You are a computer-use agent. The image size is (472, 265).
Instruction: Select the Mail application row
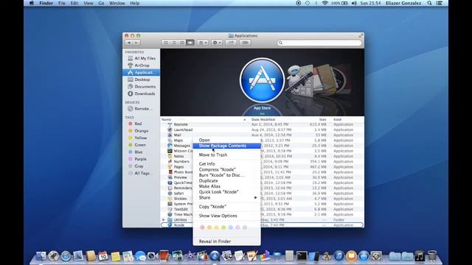point(263,135)
